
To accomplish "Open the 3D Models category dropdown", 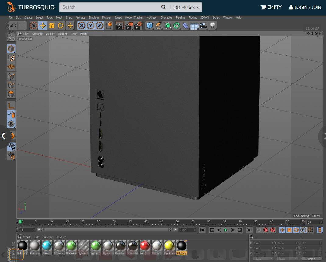I will coord(186,7).
